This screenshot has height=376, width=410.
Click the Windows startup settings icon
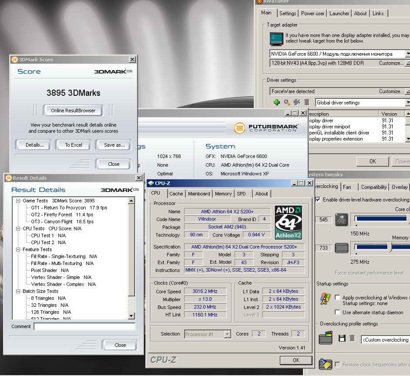pyautogui.click(x=325, y=299)
